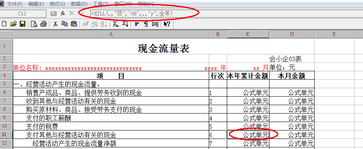Click the blue P toolbar icon

click(137, 24)
